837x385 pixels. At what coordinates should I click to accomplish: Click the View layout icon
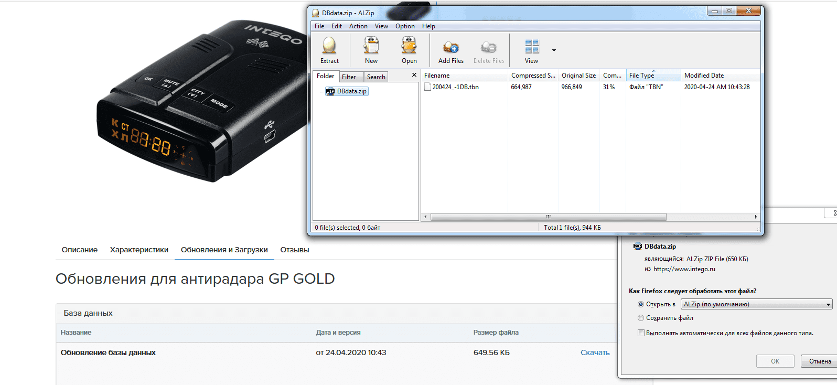point(532,47)
